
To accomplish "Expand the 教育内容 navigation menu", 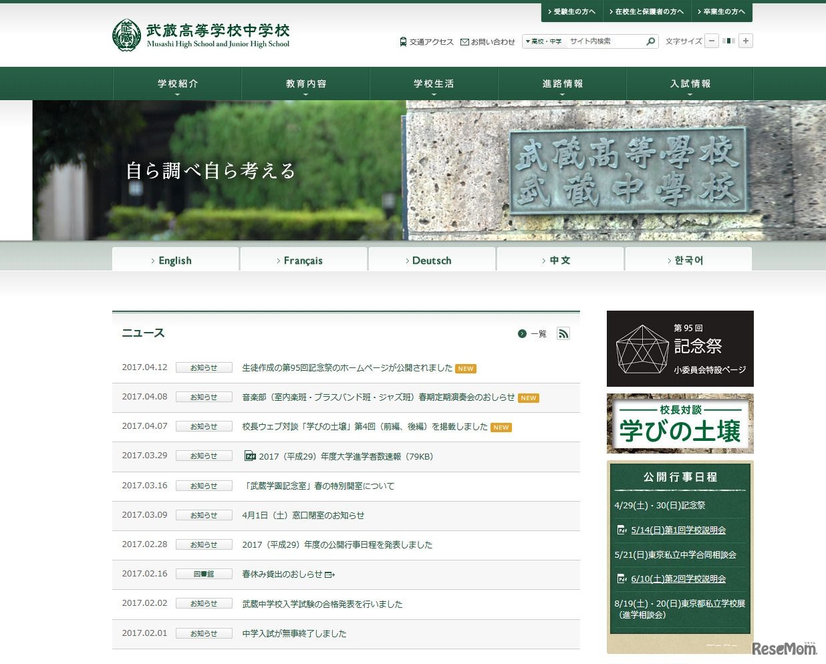I will click(305, 83).
